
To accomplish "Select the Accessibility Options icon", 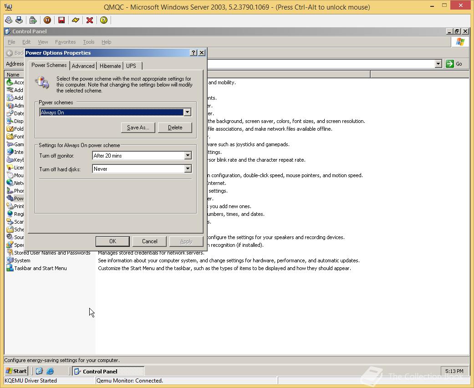I will 10,82.
